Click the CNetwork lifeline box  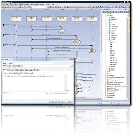click(x=47, y=19)
